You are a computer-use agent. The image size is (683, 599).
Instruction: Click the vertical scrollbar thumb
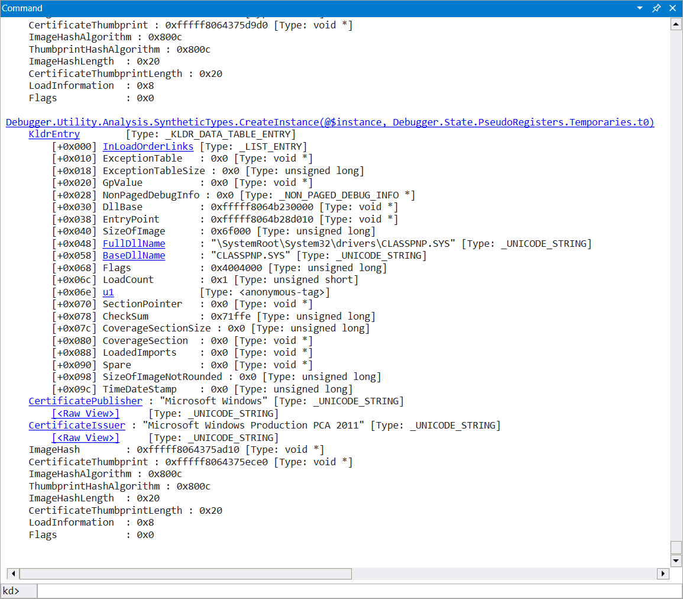[x=676, y=547]
